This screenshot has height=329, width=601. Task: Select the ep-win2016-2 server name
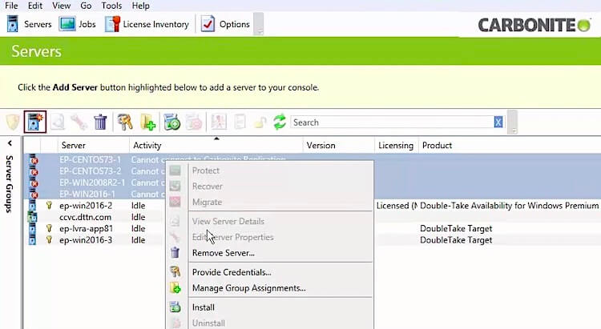click(x=86, y=206)
